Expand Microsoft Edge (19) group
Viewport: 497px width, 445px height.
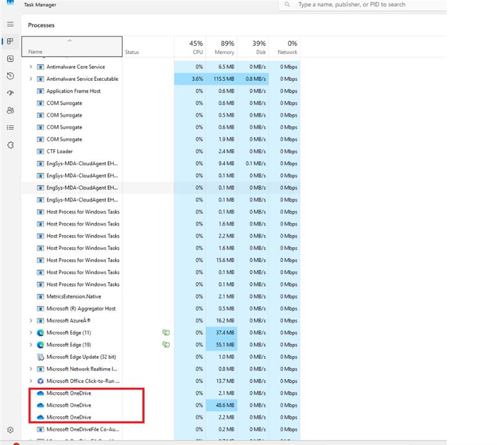[x=30, y=344]
